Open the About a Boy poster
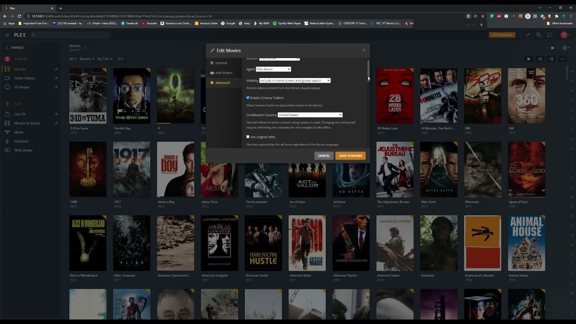The height and width of the screenshot is (324, 576). pyautogui.click(x=175, y=170)
